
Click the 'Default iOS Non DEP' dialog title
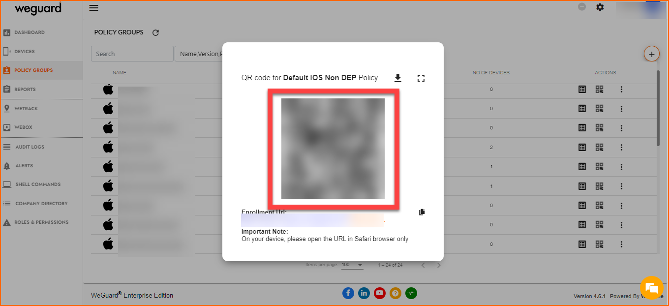click(320, 78)
